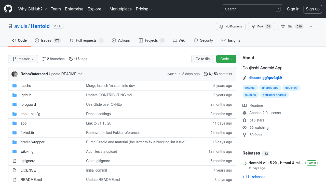Click the branch icon beside 2 branches
Screen dimensions: 326x183
[44, 59]
